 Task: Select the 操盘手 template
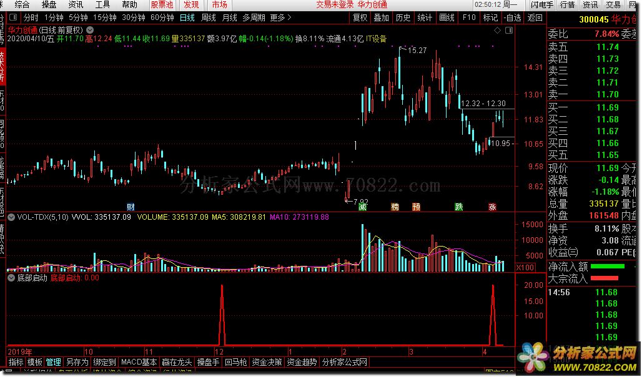(x=208, y=362)
